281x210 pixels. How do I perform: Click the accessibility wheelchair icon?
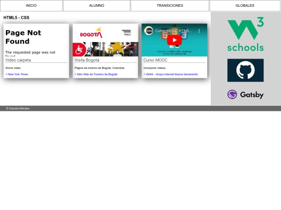coord(79,50)
